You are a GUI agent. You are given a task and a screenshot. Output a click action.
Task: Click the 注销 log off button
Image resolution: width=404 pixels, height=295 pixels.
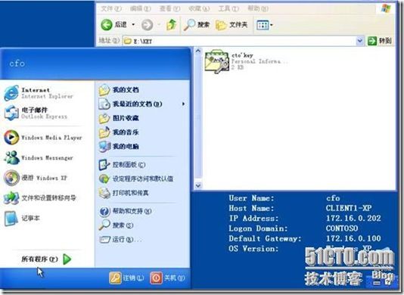(x=126, y=278)
